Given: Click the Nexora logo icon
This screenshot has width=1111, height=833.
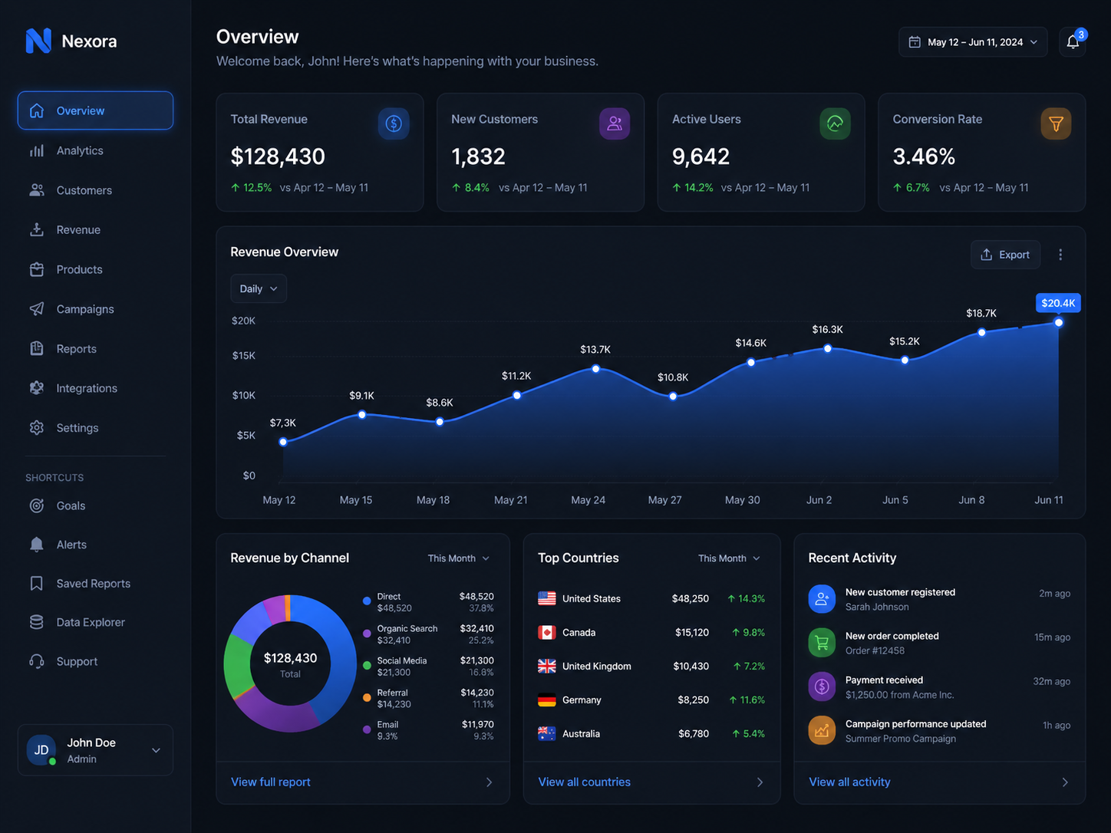Looking at the screenshot, I should (x=38, y=41).
